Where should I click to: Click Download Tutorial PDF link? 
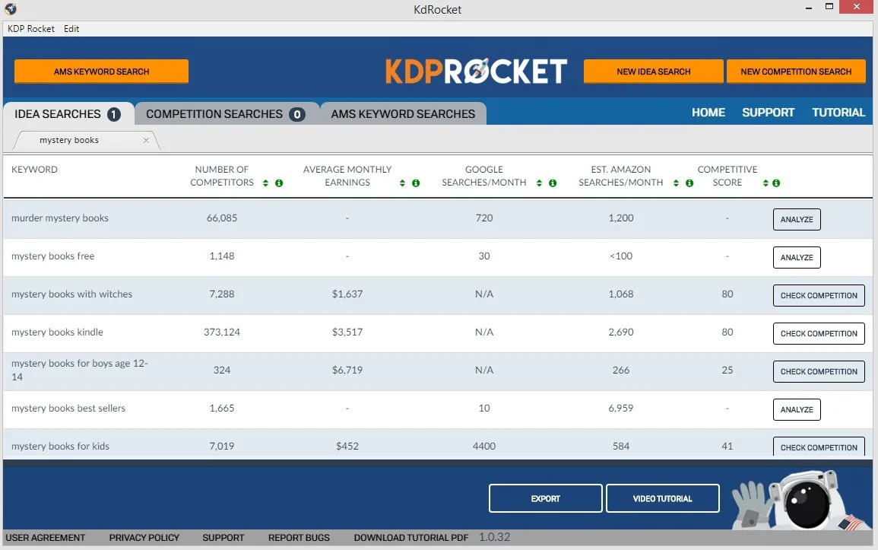[411, 538]
